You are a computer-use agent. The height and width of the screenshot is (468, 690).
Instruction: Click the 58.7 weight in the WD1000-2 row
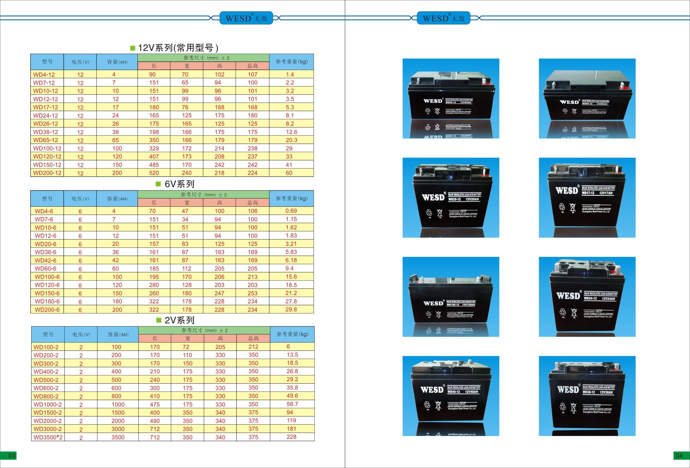click(292, 404)
